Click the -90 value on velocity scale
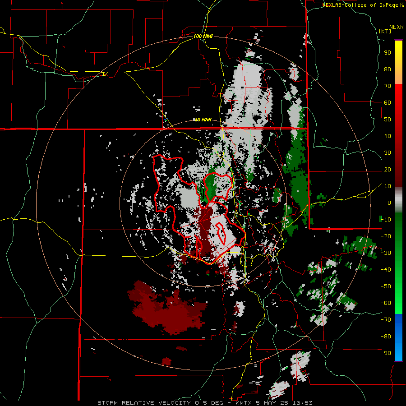Screen dimensions: 406x406 click(x=386, y=353)
